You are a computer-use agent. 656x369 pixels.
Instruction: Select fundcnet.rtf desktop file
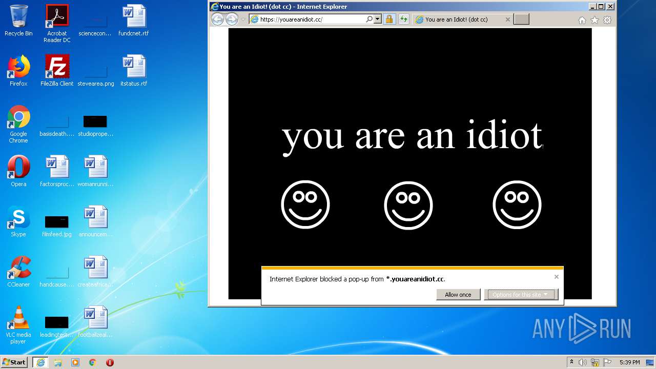pyautogui.click(x=133, y=20)
